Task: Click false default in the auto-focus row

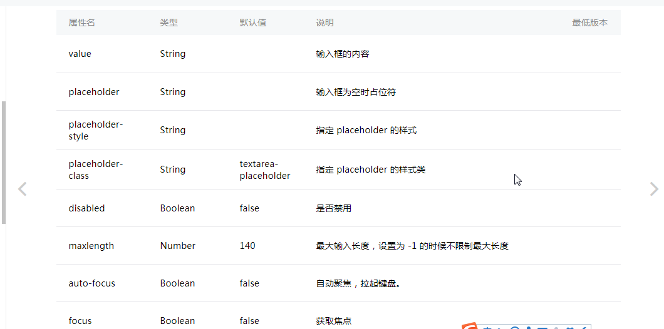Action: (x=249, y=283)
